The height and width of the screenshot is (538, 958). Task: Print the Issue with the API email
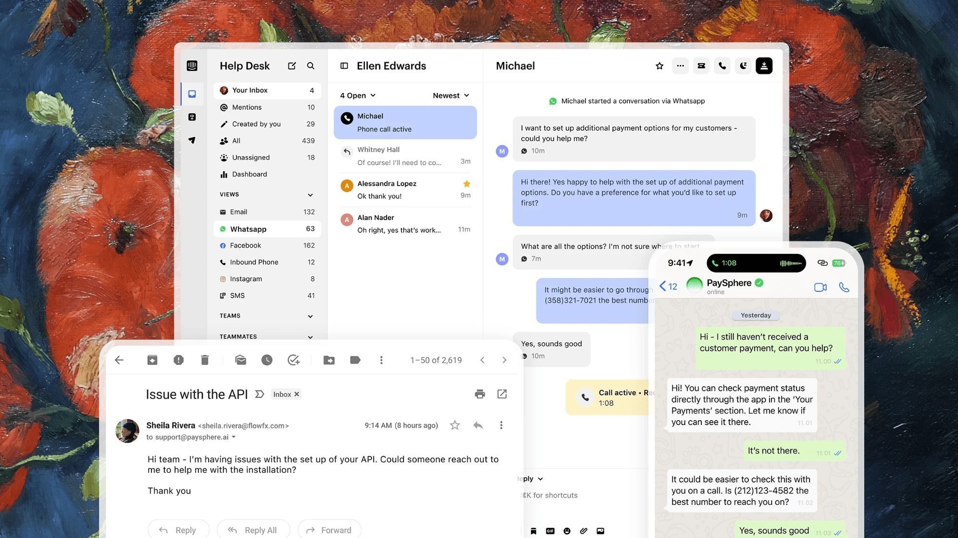point(480,394)
